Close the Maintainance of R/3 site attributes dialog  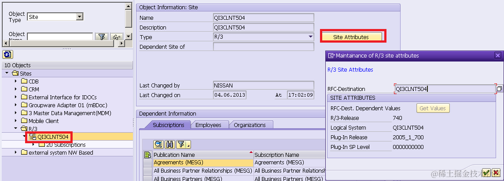click(498, 55)
